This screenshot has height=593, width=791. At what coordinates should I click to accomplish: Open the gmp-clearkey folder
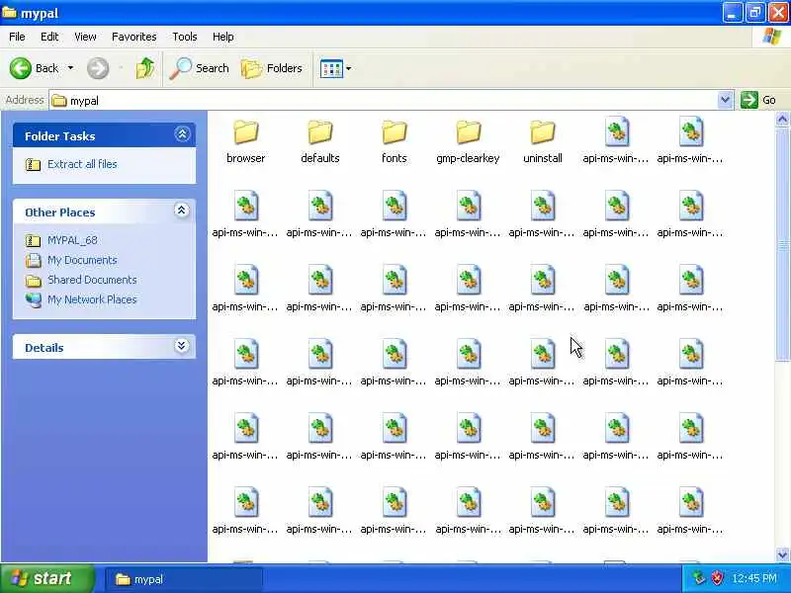[468, 141]
